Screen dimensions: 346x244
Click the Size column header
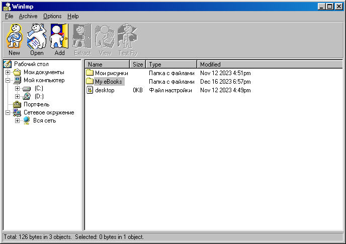click(x=138, y=65)
